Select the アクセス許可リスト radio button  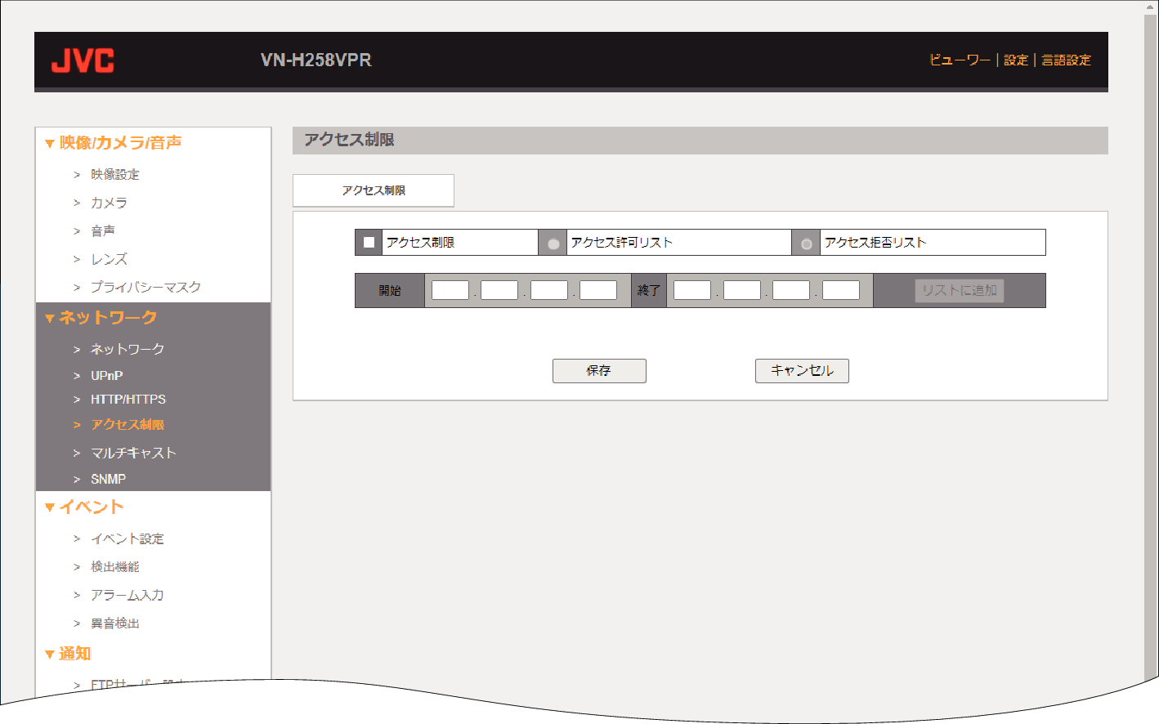click(553, 244)
